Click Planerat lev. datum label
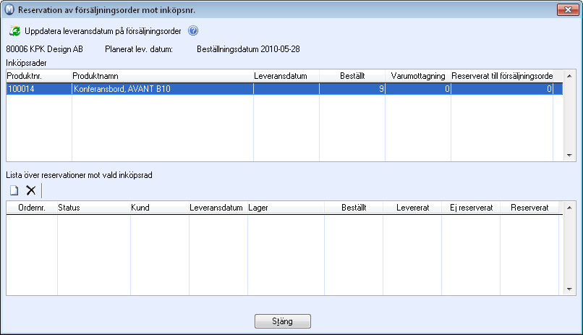 pyautogui.click(x=139, y=49)
